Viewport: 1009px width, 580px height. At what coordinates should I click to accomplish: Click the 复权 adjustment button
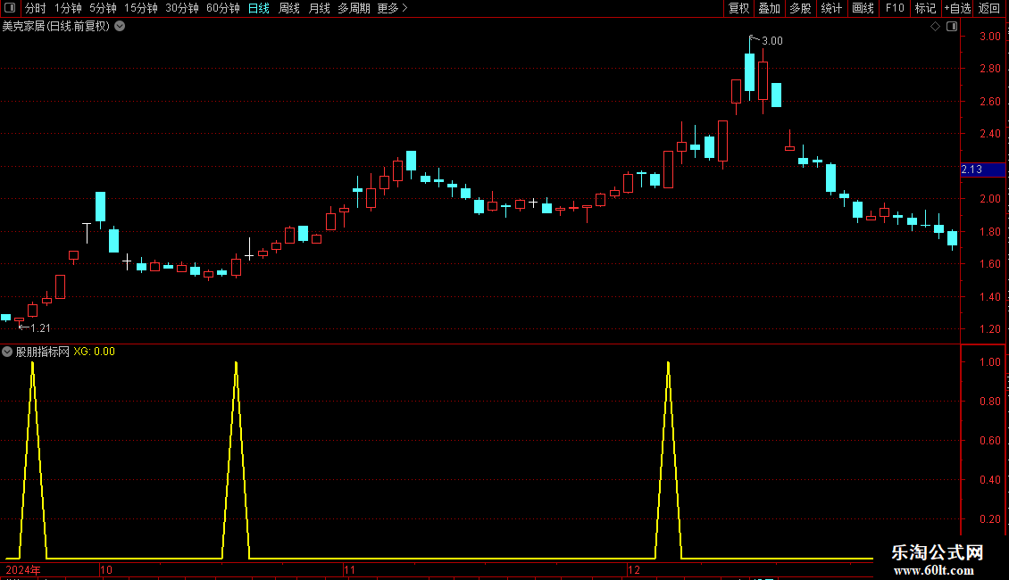click(738, 8)
